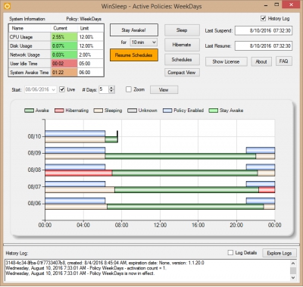303x287 pixels.
Task: Click the Limit column header
Action: (x=91, y=28)
